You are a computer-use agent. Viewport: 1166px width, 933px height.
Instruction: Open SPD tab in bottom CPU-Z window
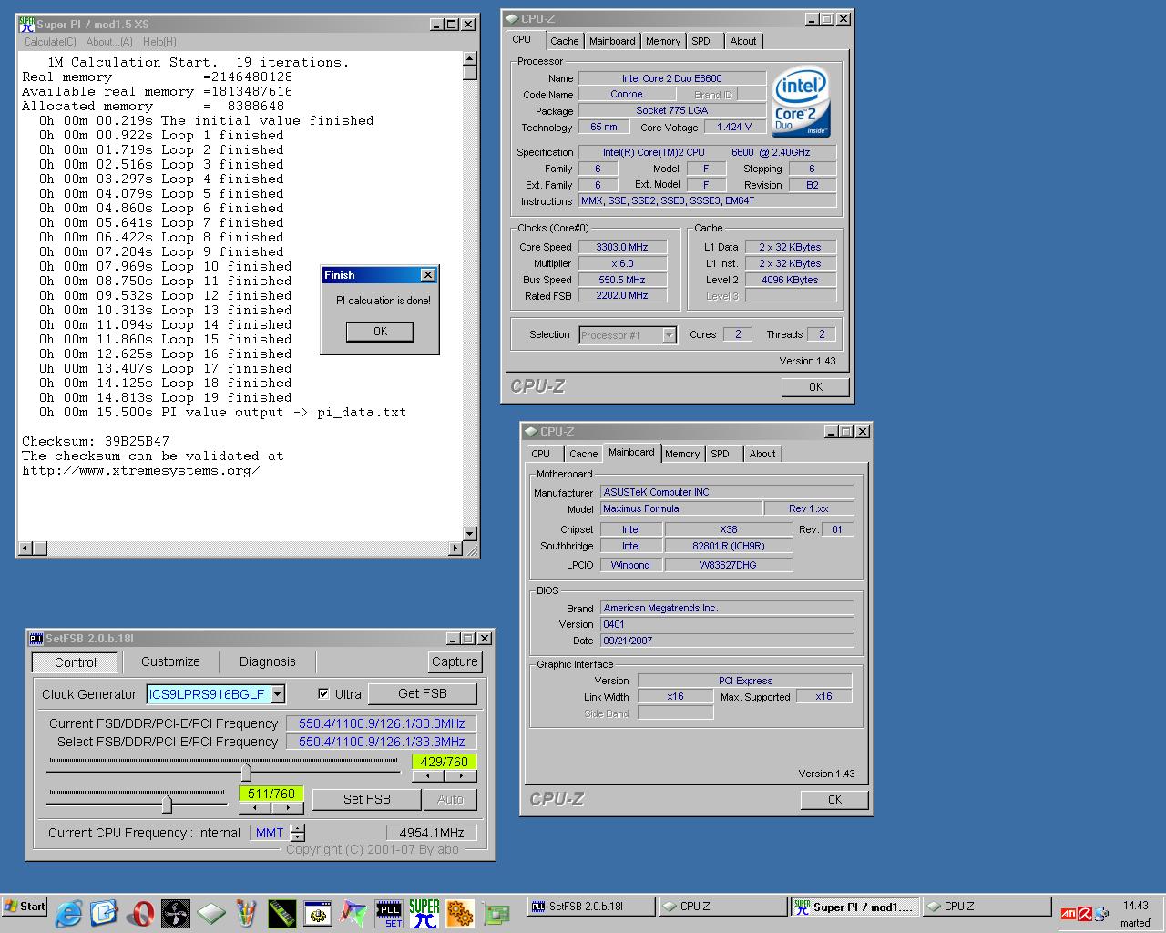720,454
